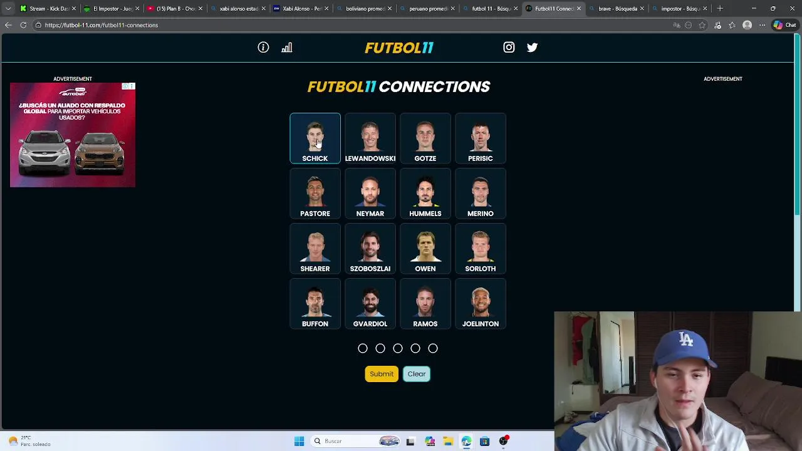802x451 pixels.
Task: Open Task View on the taskbar
Action: 410,441
